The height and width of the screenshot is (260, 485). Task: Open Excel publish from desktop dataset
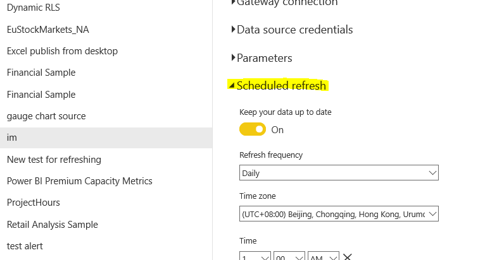click(62, 51)
